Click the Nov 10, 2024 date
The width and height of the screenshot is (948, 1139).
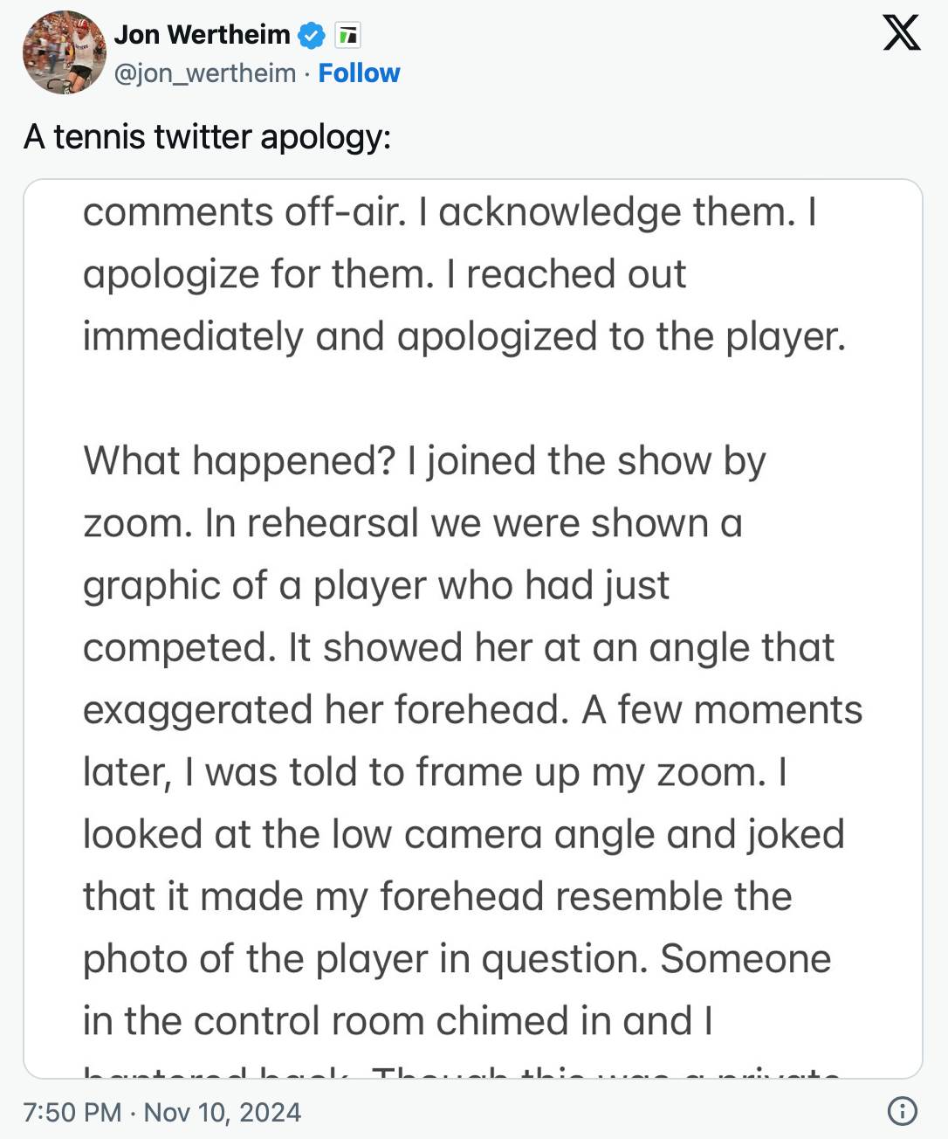[223, 1112]
